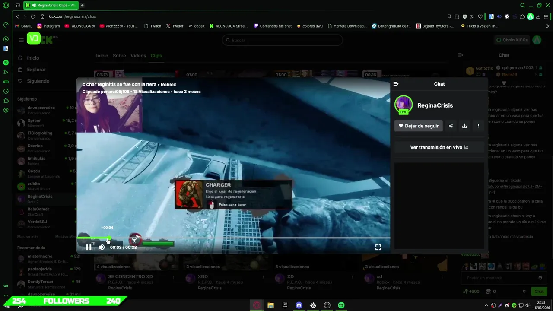Open misternacho recommended channel
Screen dimensions: 553x311
(48, 259)
